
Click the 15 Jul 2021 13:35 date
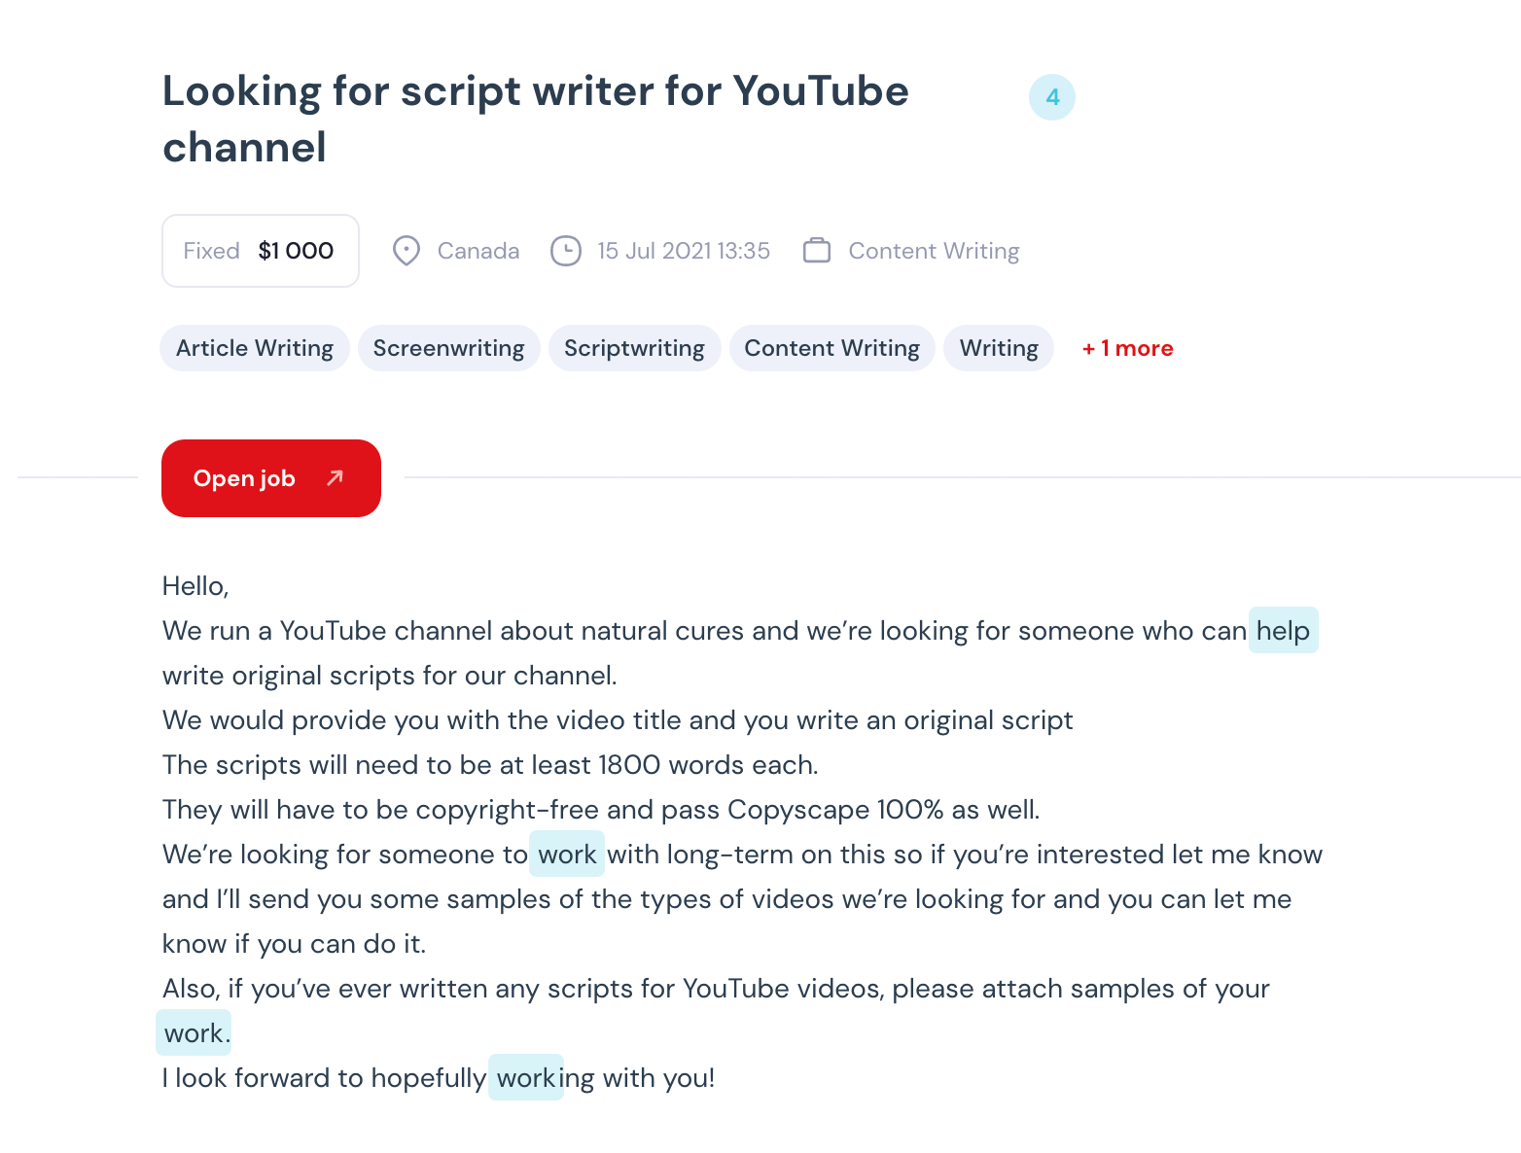[683, 251]
